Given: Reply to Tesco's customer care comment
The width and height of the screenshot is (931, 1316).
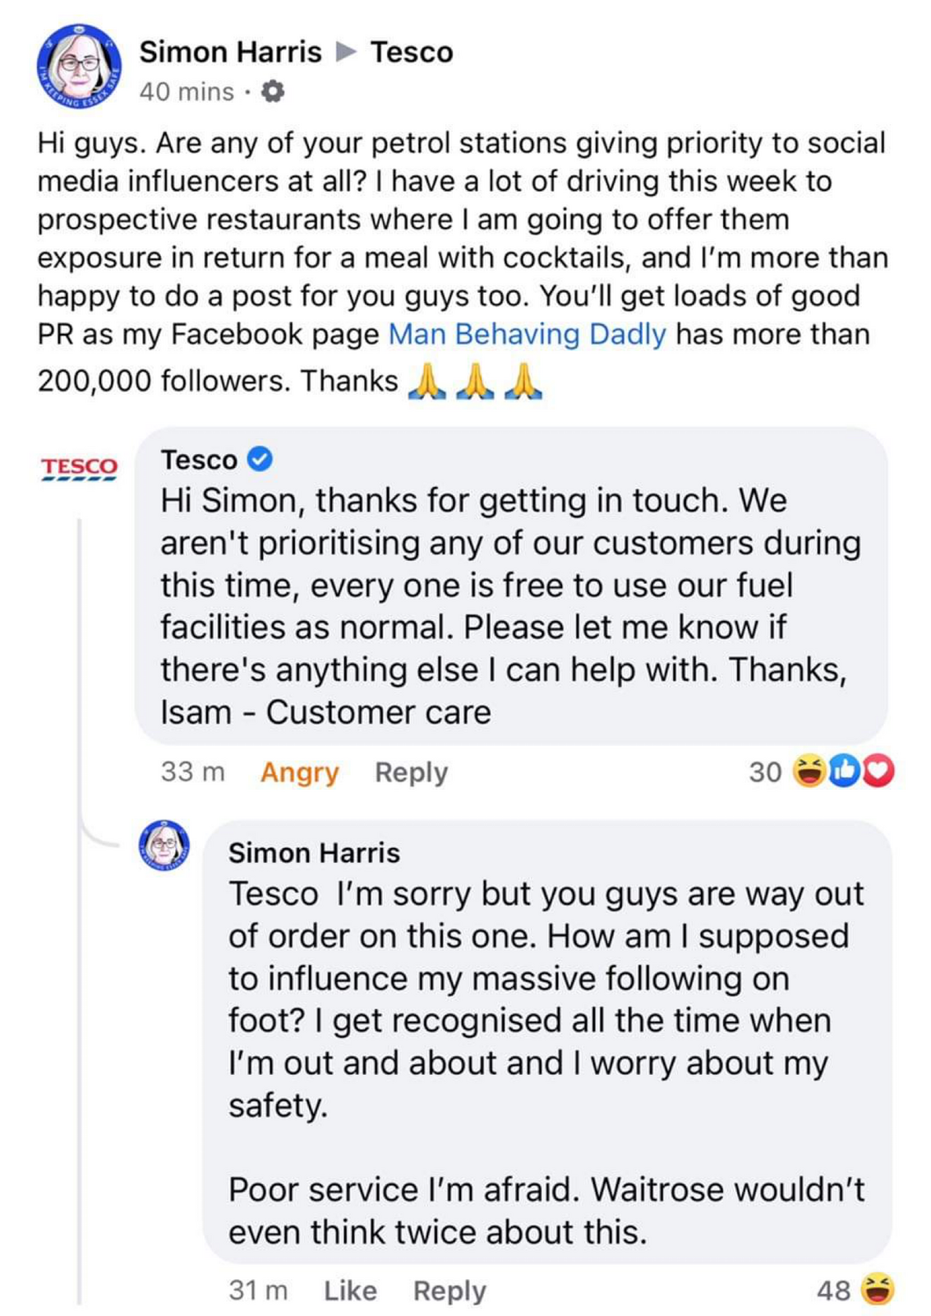Looking at the screenshot, I should point(411,772).
